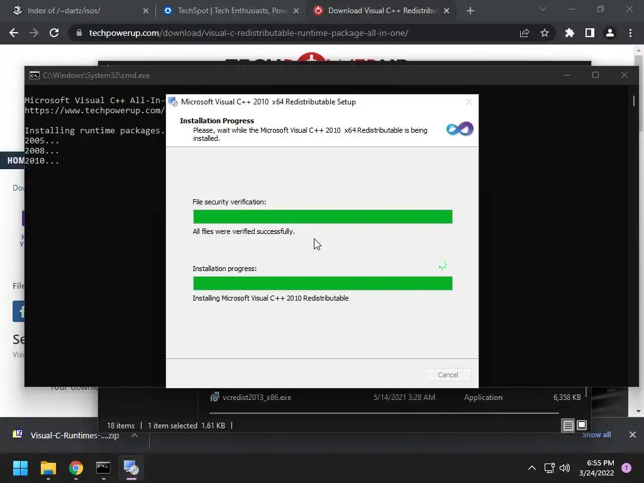Open Command Prompt taskbar icon
644x483 pixels.
pos(104,468)
